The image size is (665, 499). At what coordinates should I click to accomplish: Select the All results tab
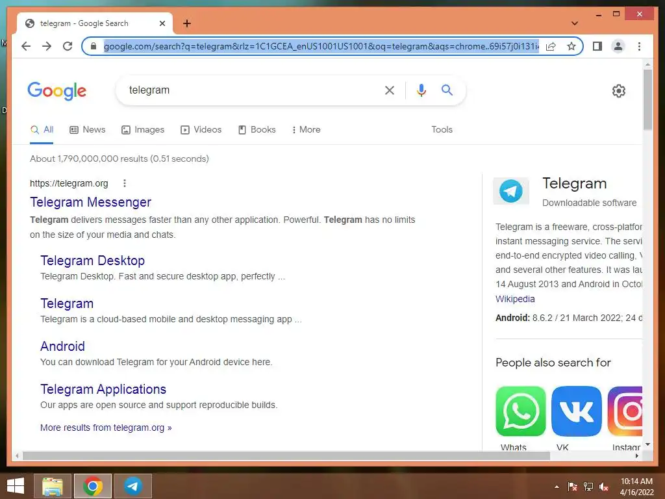point(42,130)
